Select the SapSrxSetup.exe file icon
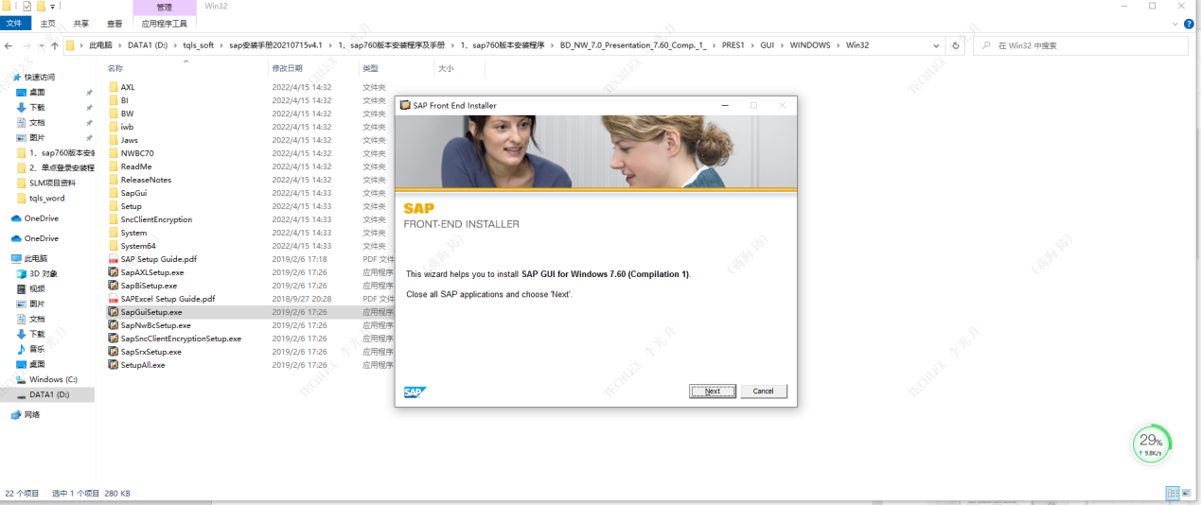 click(x=114, y=352)
